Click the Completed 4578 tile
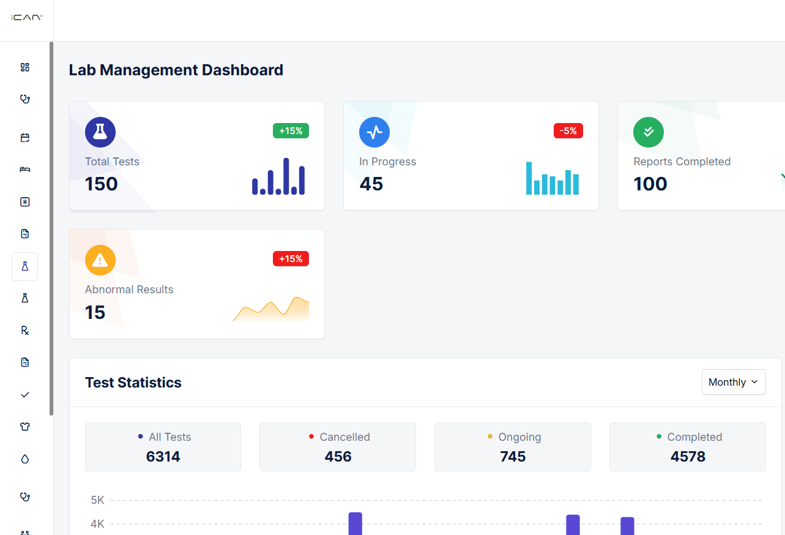This screenshot has height=535, width=785. (687, 447)
